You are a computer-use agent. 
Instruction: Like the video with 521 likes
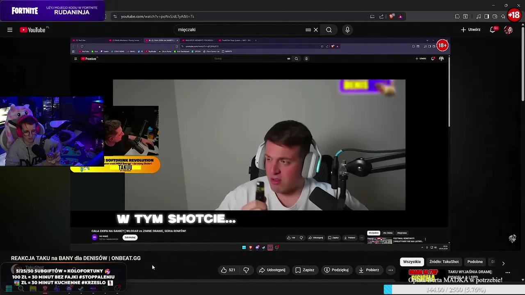(228, 270)
